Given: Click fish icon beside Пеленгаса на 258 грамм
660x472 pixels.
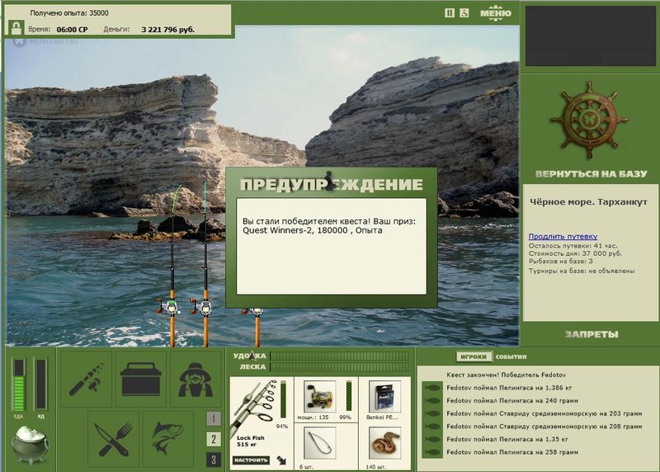Looking at the screenshot, I should coord(431,452).
